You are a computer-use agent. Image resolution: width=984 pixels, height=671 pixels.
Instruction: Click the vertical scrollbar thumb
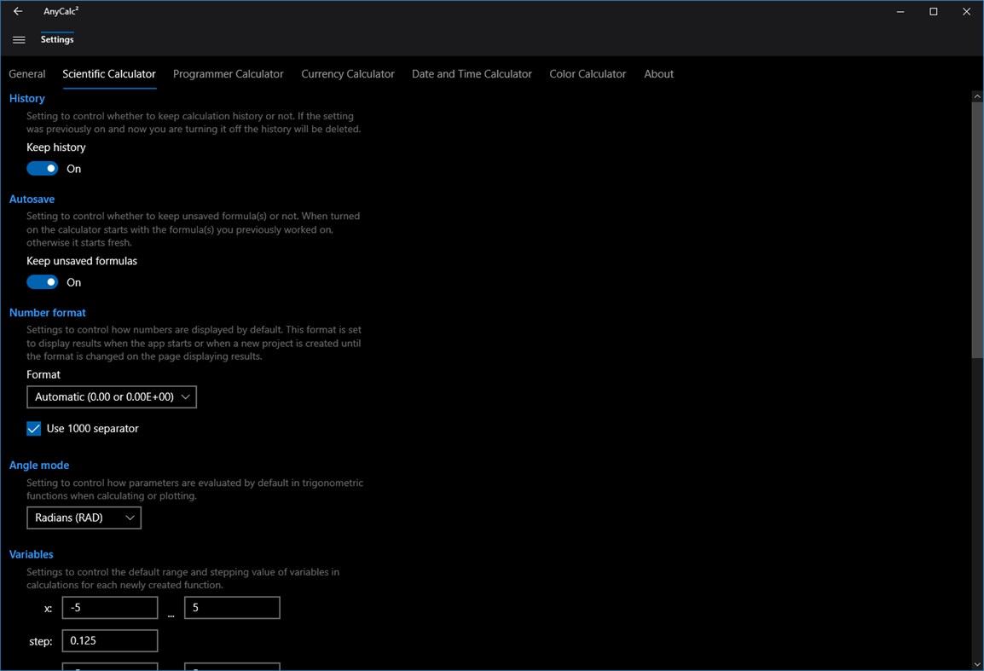click(x=977, y=230)
